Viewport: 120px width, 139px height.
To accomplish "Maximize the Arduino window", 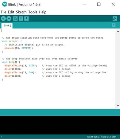I will click(x=99, y=4).
